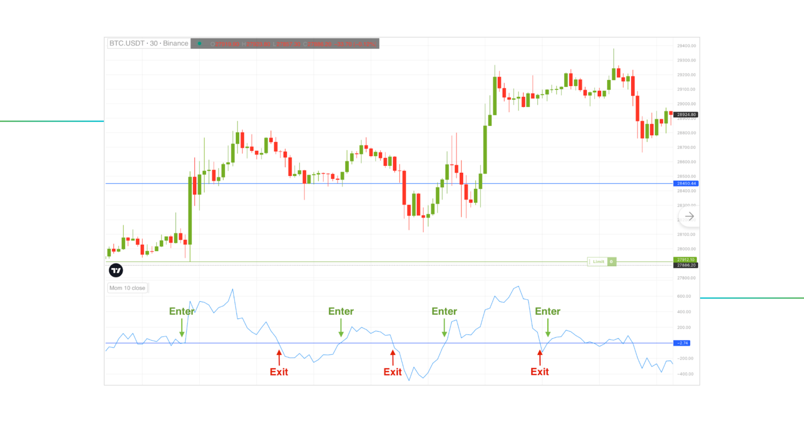Click the middle red Exit arrow marker
This screenshot has width=804, height=422.
[x=392, y=358]
